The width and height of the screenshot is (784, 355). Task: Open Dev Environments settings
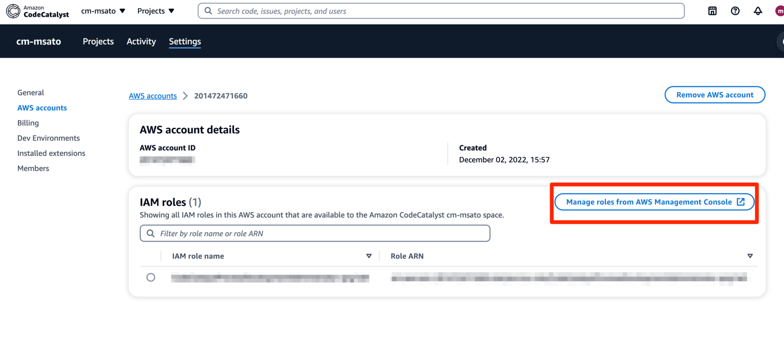(x=48, y=138)
